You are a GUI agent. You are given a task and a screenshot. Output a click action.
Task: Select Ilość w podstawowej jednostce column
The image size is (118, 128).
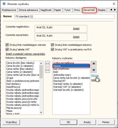coord(23,81)
